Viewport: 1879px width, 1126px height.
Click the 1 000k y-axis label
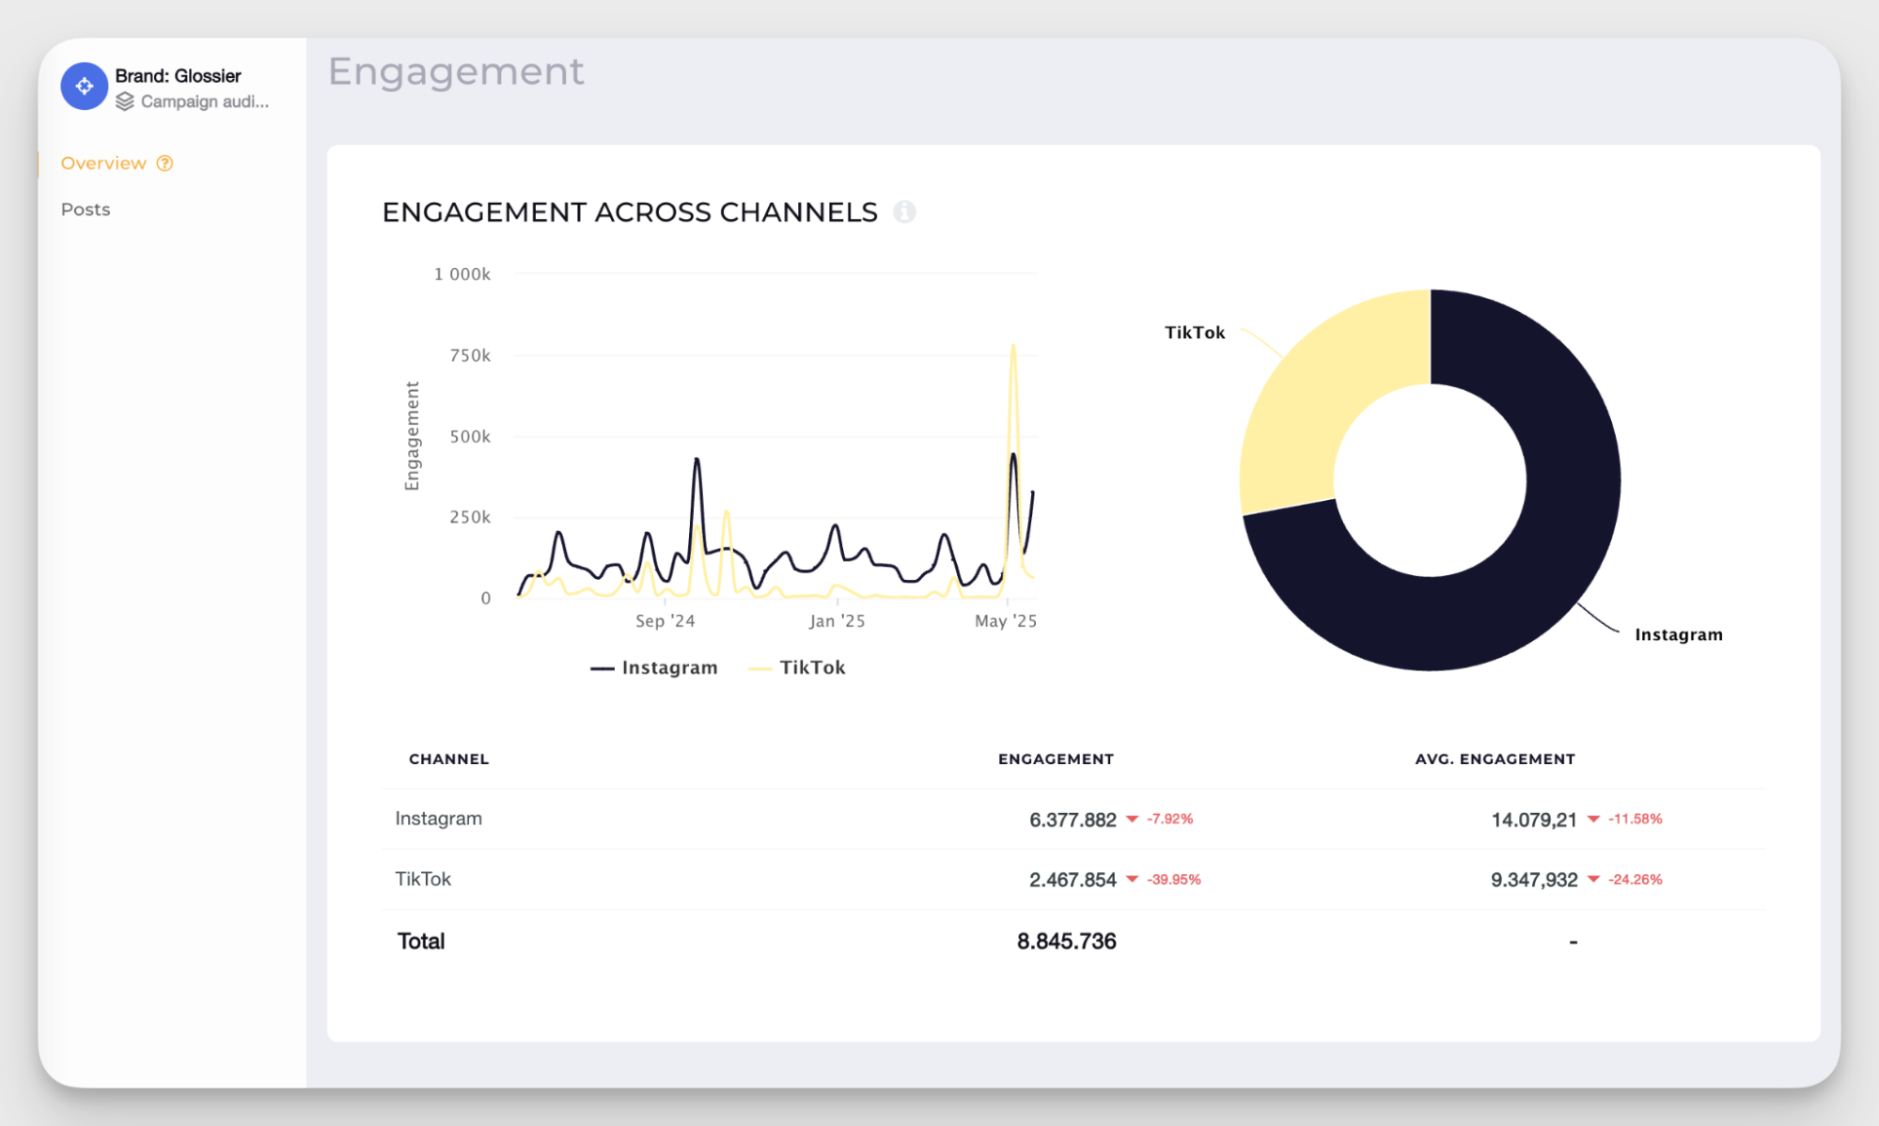pyautogui.click(x=462, y=274)
